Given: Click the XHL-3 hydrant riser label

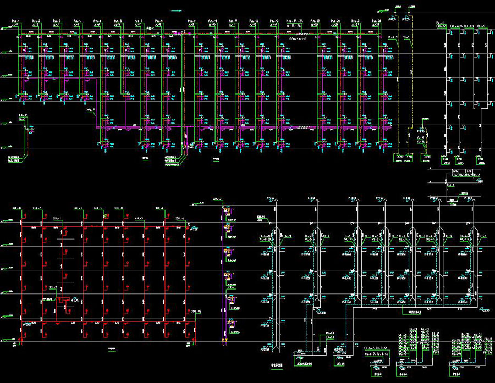Looking at the screenshot, I should [x=78, y=208].
